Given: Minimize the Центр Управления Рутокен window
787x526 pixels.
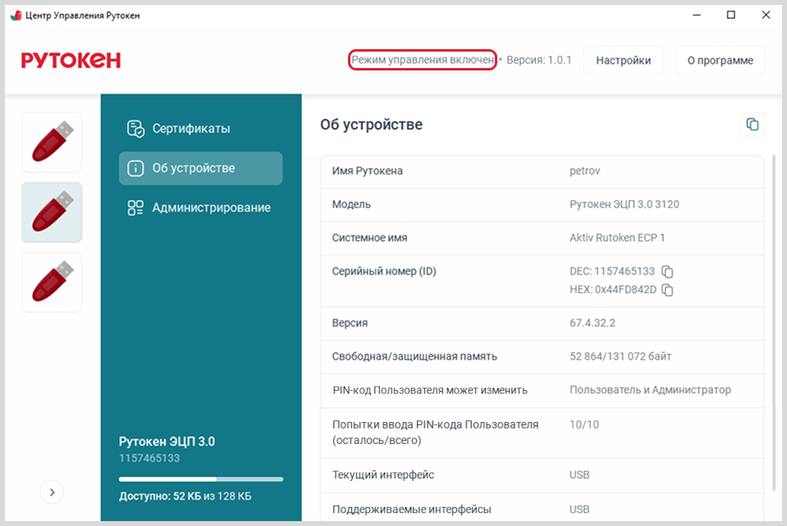Looking at the screenshot, I should coord(697,15).
